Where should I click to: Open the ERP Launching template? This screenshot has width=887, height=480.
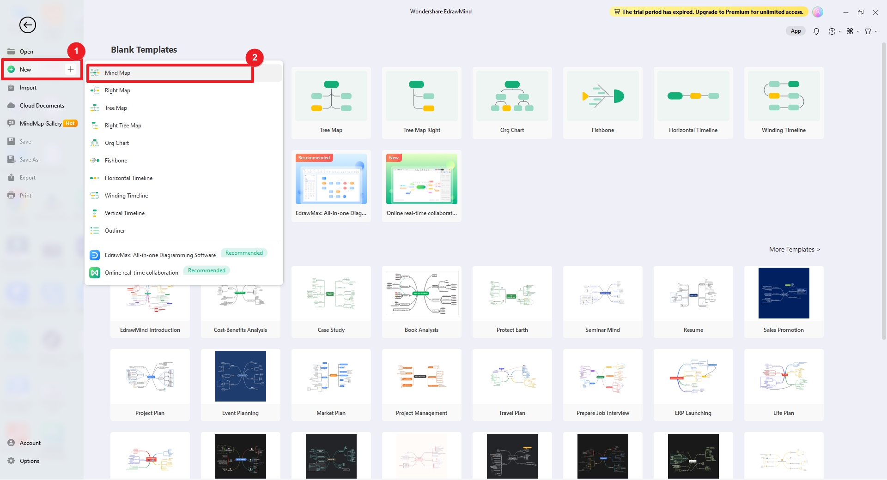click(x=693, y=385)
